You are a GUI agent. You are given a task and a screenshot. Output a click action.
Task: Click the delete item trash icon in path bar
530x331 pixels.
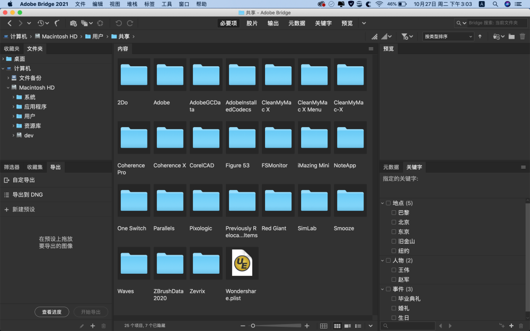pos(523,37)
